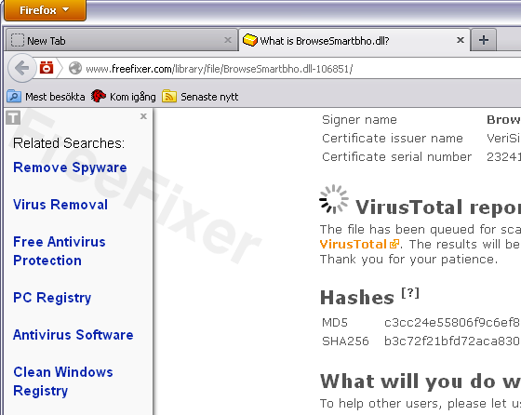Close the Related Searches panel

[143, 116]
